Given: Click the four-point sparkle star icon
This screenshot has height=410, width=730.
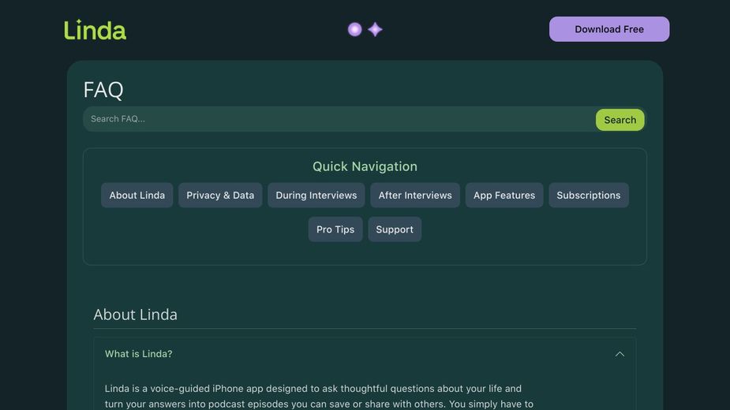Looking at the screenshot, I should click(x=376, y=29).
